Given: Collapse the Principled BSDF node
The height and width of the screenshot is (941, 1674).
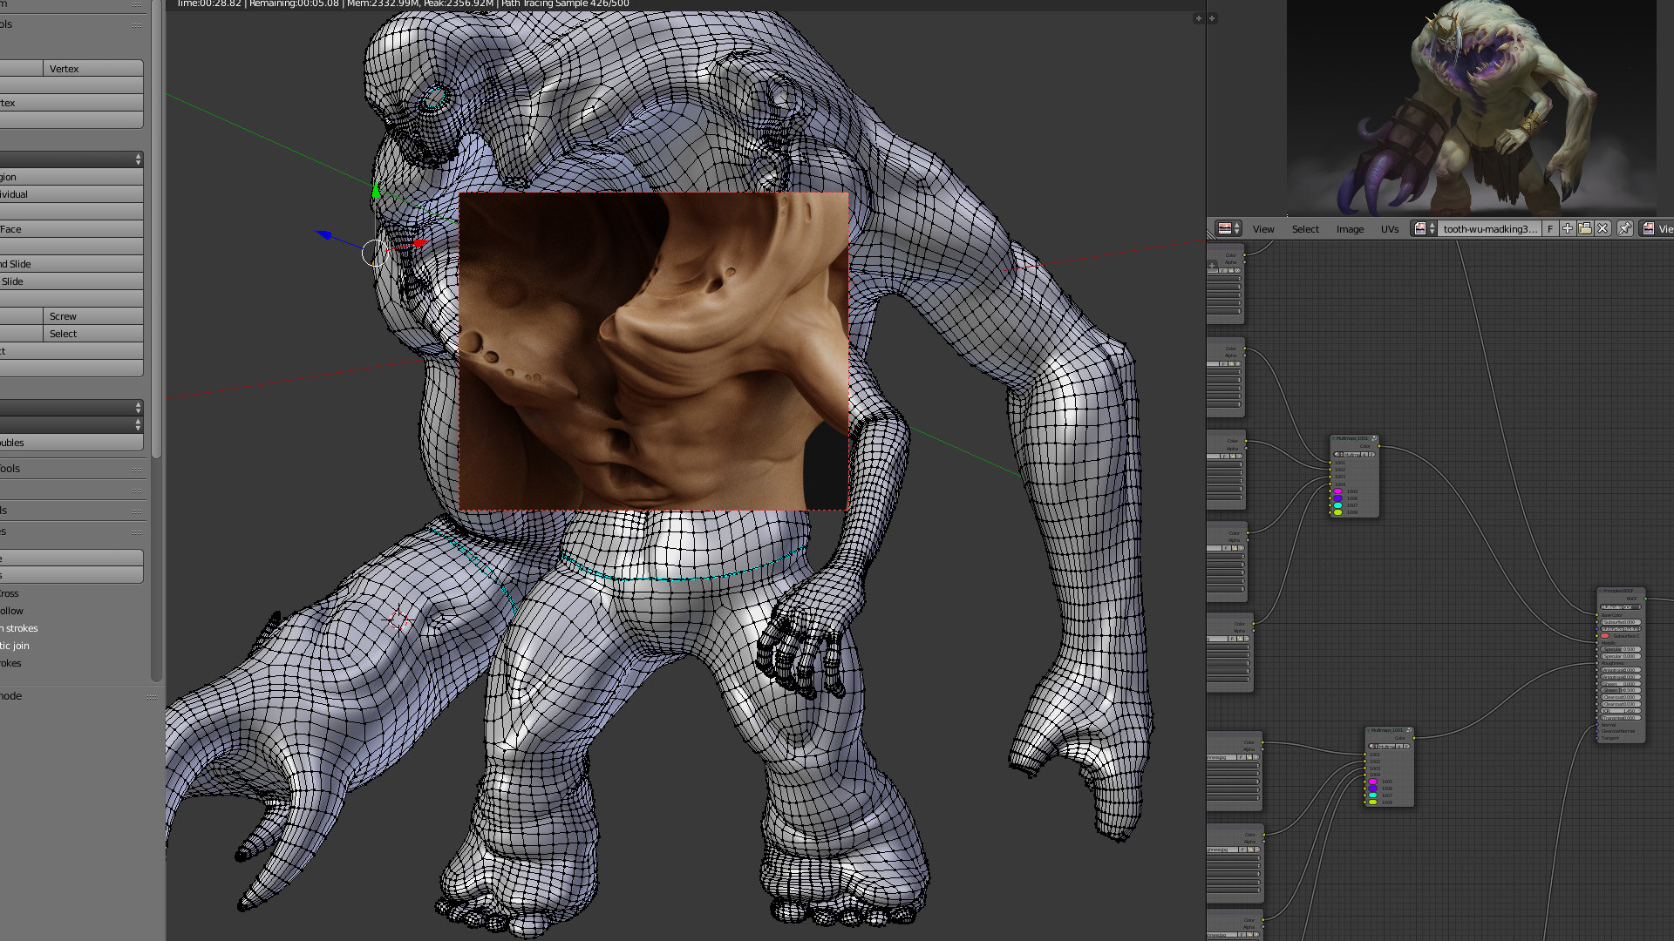Looking at the screenshot, I should point(1601,592).
